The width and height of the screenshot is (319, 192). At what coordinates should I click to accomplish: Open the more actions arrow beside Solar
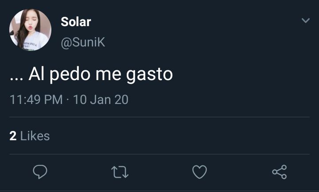[306, 20]
